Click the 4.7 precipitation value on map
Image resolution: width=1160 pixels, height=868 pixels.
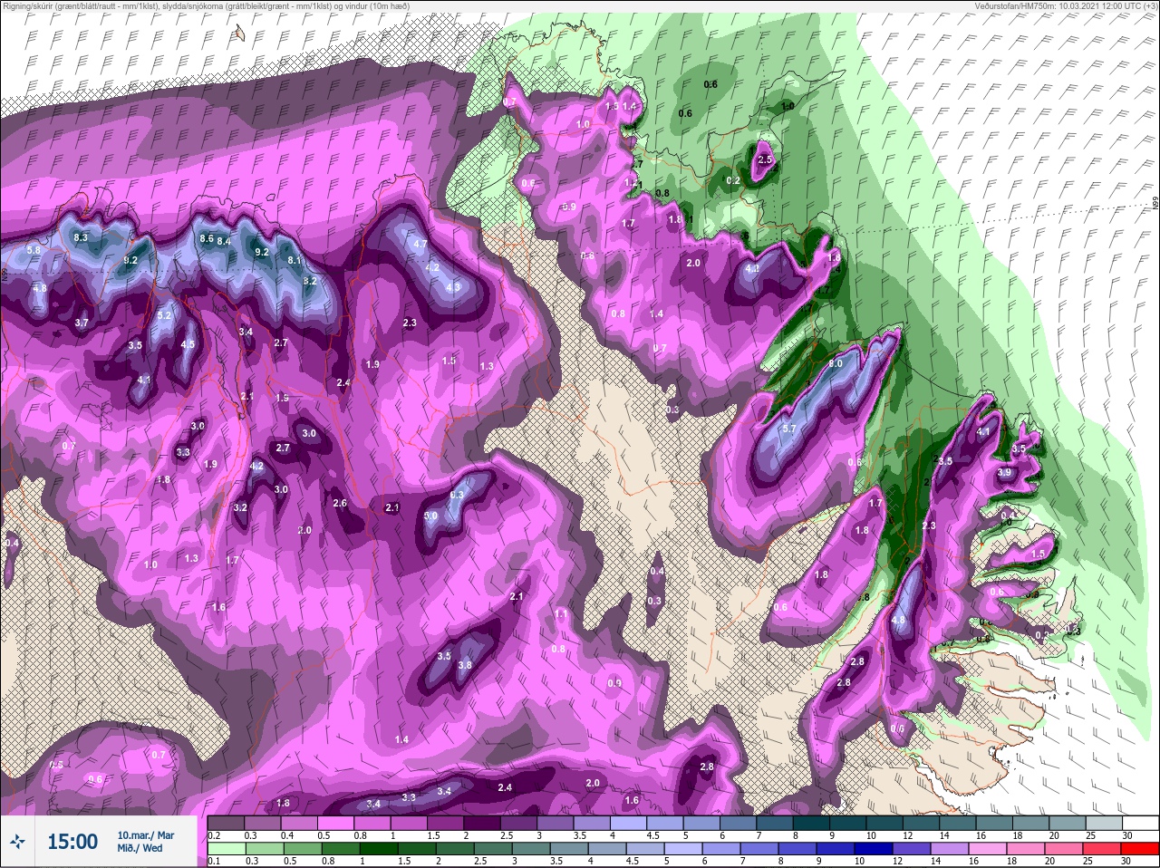pyautogui.click(x=420, y=244)
